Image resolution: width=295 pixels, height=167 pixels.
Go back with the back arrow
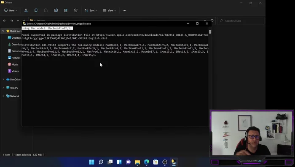tap(5, 21)
